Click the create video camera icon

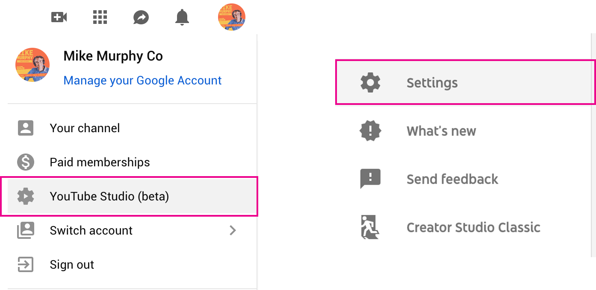[x=59, y=17]
